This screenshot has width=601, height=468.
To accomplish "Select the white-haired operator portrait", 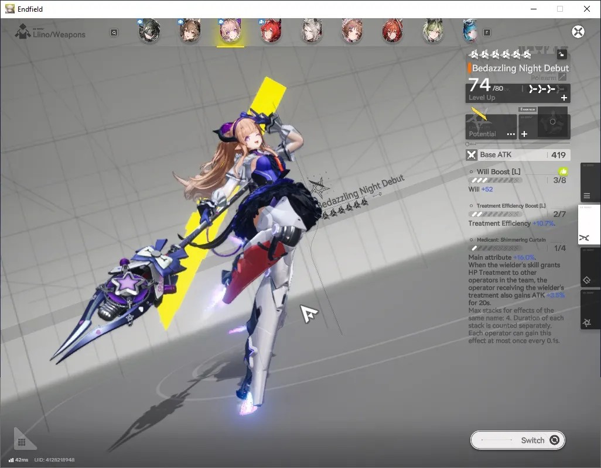I will tap(312, 30).
